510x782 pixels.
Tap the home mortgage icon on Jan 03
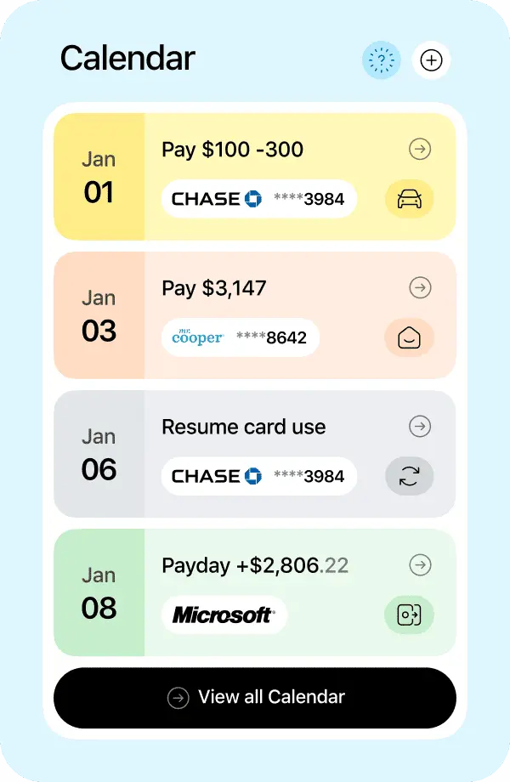click(x=410, y=337)
